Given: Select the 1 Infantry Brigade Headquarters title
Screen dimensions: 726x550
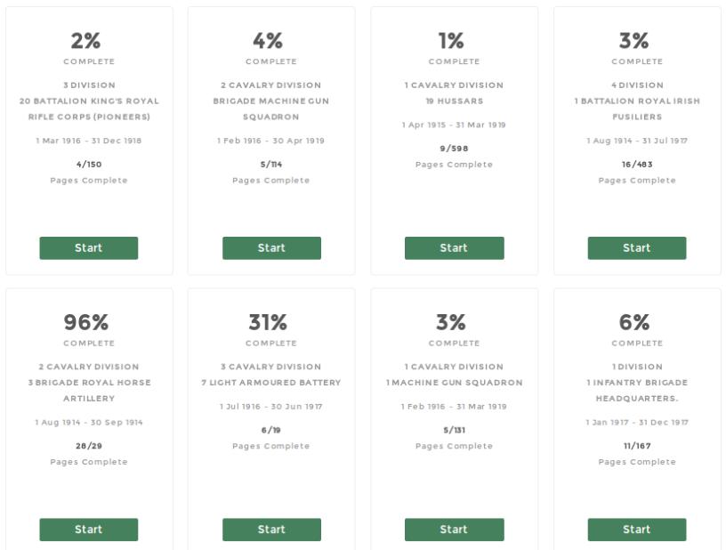Looking at the screenshot, I should [637, 390].
